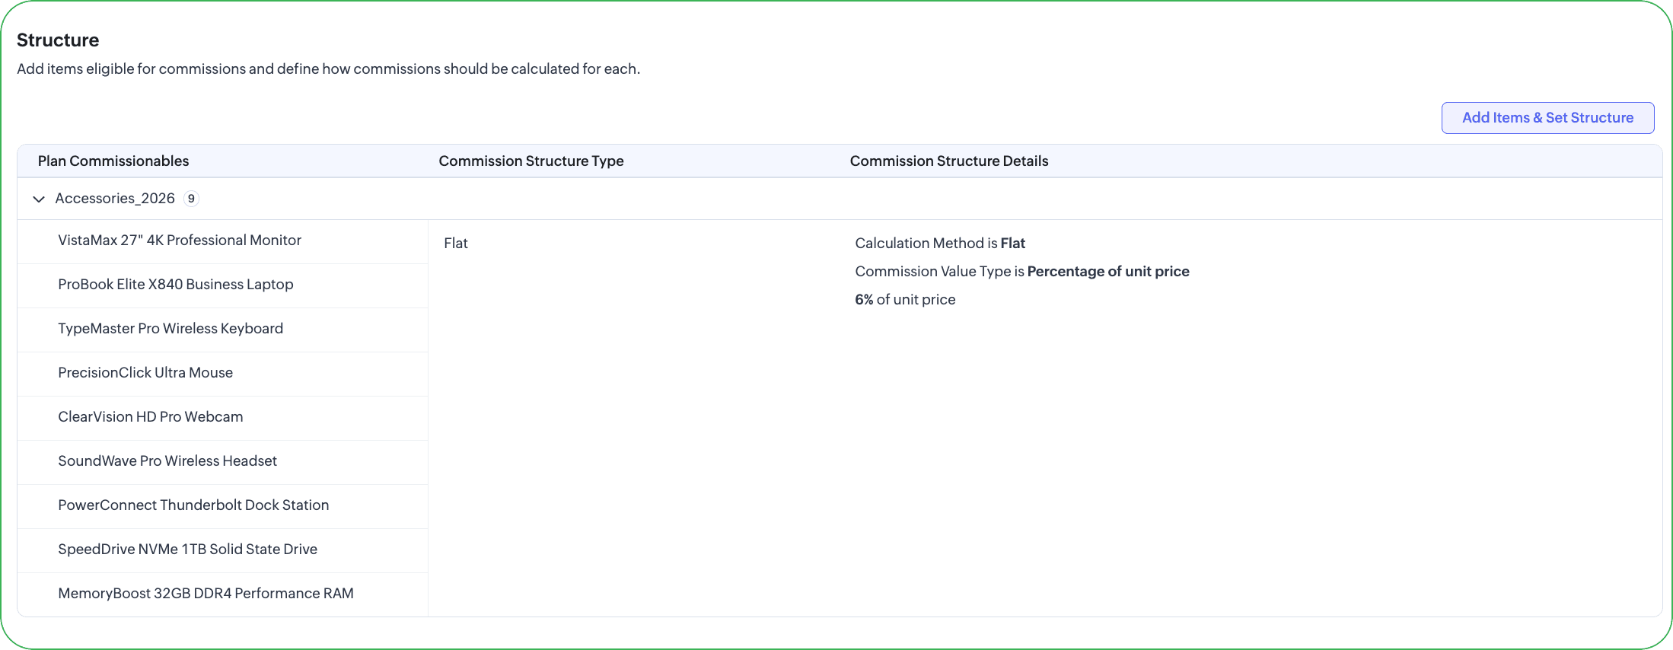Image resolution: width=1673 pixels, height=650 pixels.
Task: Click the Add Items & Set Structure button
Action: [x=1547, y=118]
